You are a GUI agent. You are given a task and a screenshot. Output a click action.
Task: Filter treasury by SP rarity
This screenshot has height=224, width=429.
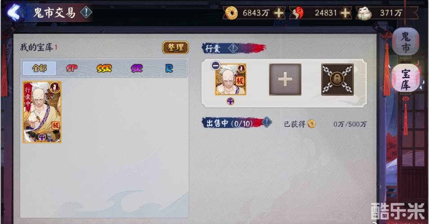(x=71, y=68)
